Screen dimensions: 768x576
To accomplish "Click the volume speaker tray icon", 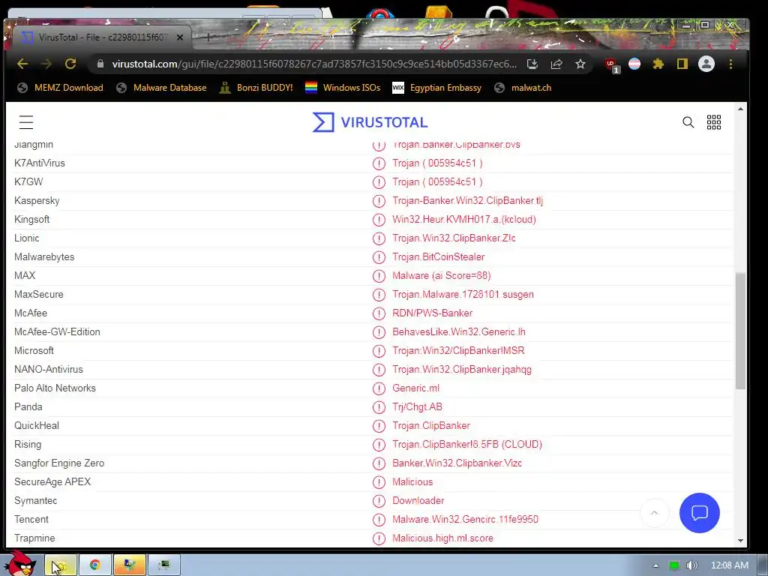I will (x=691, y=565).
